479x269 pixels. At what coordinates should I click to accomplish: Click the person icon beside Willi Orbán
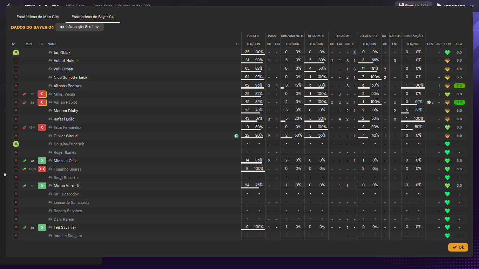tap(50, 69)
